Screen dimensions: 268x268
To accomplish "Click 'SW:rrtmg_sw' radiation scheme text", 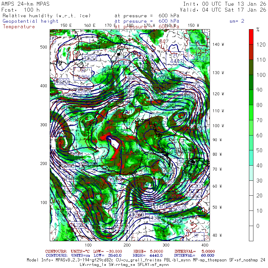I will [122, 265].
